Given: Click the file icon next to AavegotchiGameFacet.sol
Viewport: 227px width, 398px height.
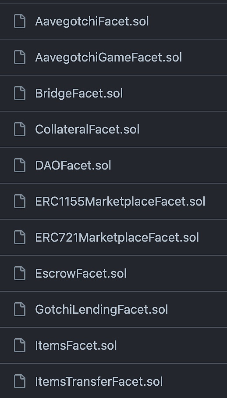Looking at the screenshot, I should [x=20, y=58].
